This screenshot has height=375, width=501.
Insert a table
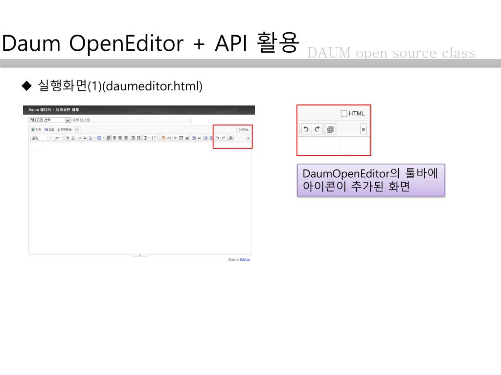181,138
